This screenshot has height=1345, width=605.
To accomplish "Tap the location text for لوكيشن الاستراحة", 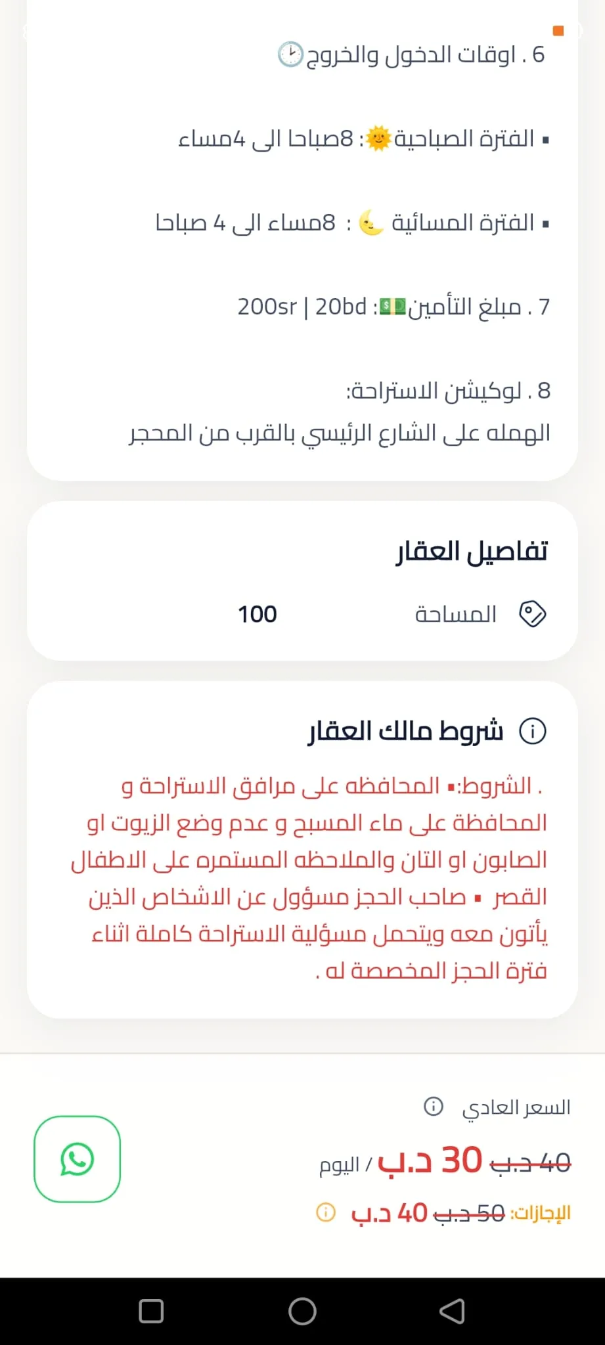I will tap(340, 433).
